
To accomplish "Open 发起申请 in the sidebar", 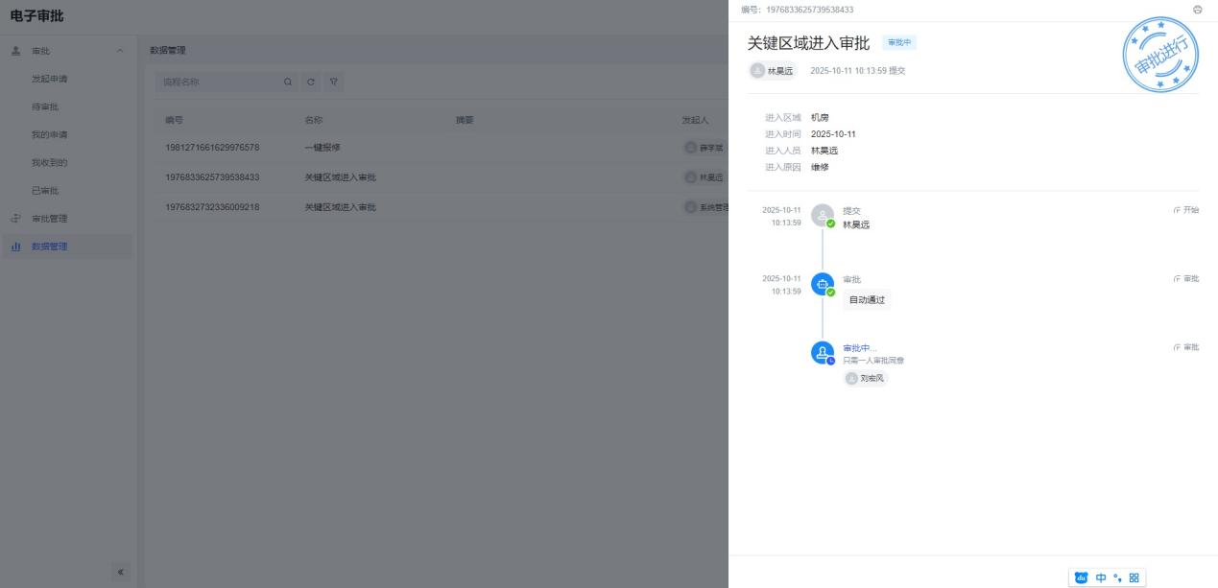I will pos(50,78).
